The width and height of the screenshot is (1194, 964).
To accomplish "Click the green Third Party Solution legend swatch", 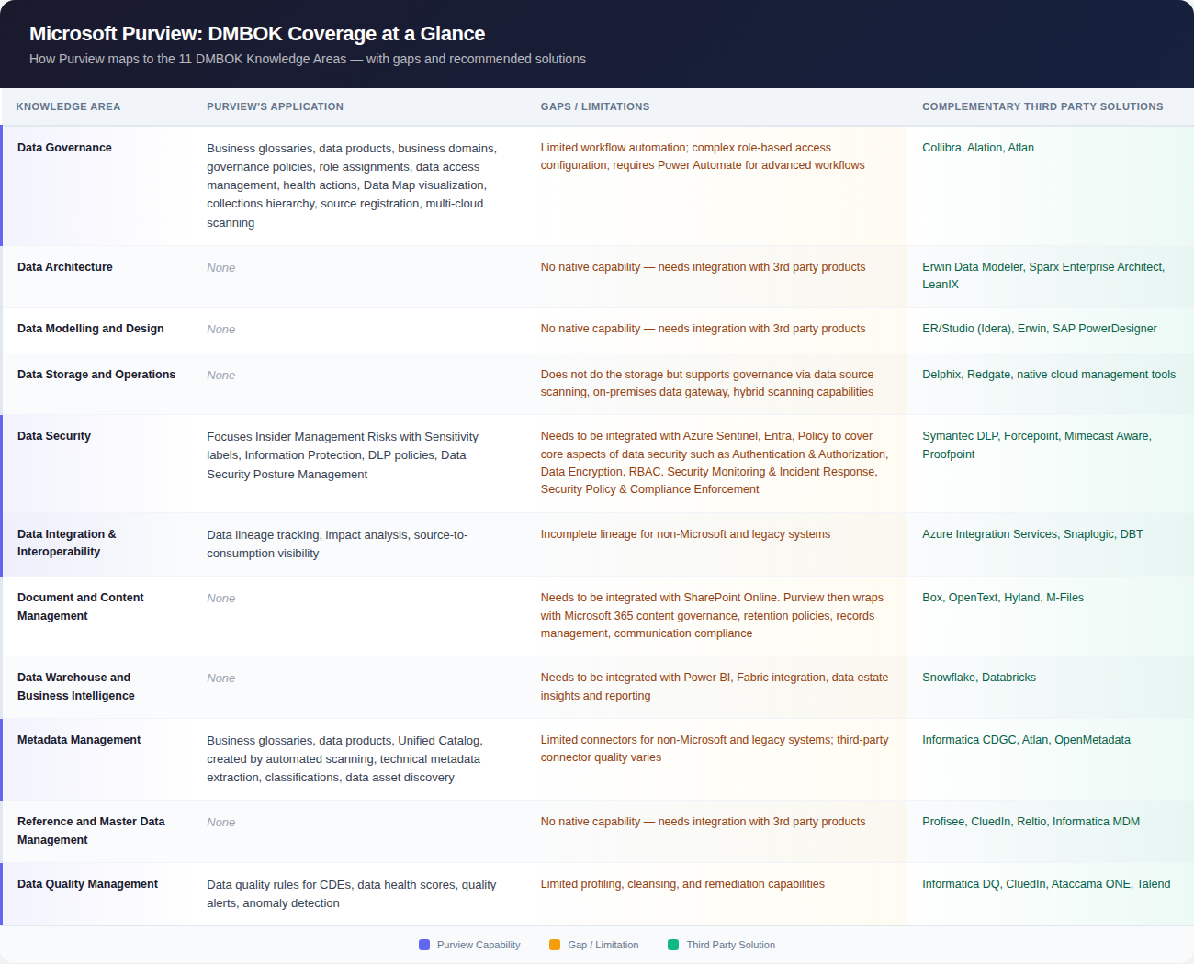I will pyautogui.click(x=673, y=945).
